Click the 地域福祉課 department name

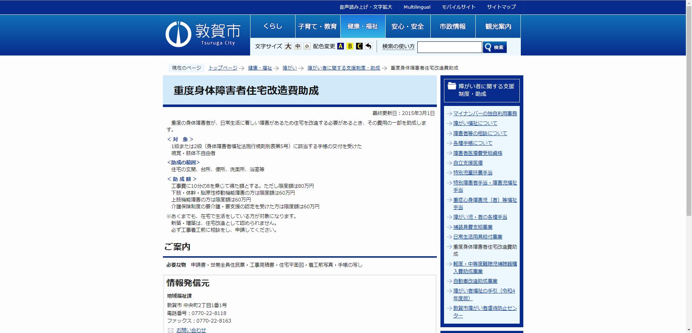click(x=179, y=296)
